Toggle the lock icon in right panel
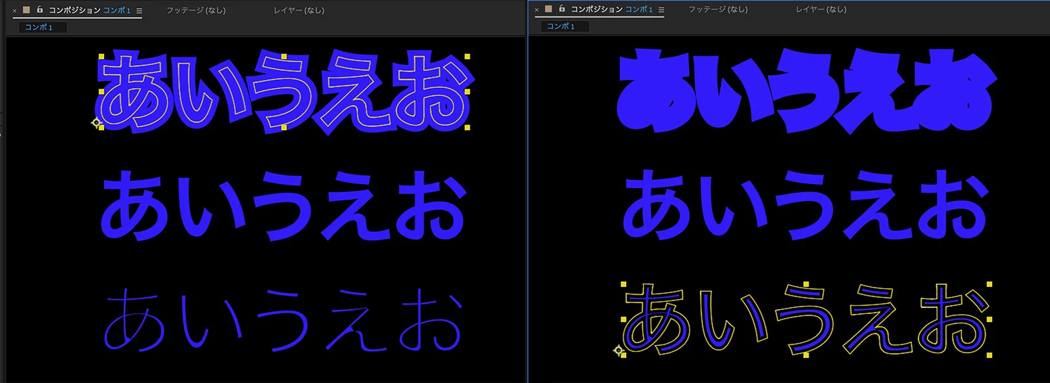Screen dimensions: 1050x383 (x=562, y=9)
